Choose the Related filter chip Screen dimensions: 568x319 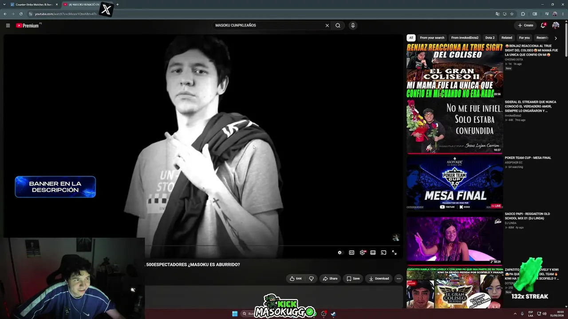point(507,38)
